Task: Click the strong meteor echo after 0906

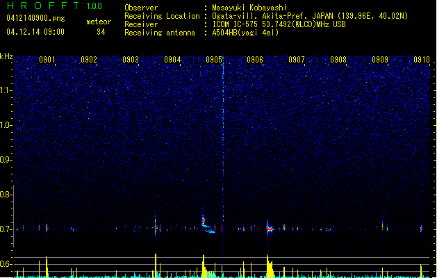Action: (x=270, y=228)
